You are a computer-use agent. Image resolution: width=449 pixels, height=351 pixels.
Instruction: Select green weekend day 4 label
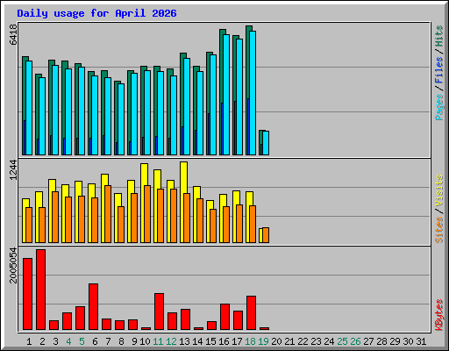pyautogui.click(x=68, y=341)
